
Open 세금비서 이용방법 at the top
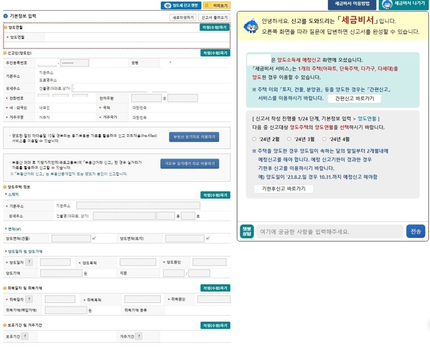tap(352, 5)
